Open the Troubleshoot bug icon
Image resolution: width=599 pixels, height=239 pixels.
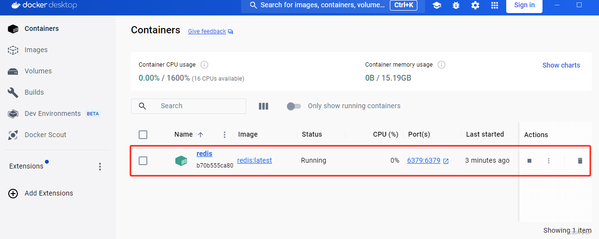tap(456, 5)
